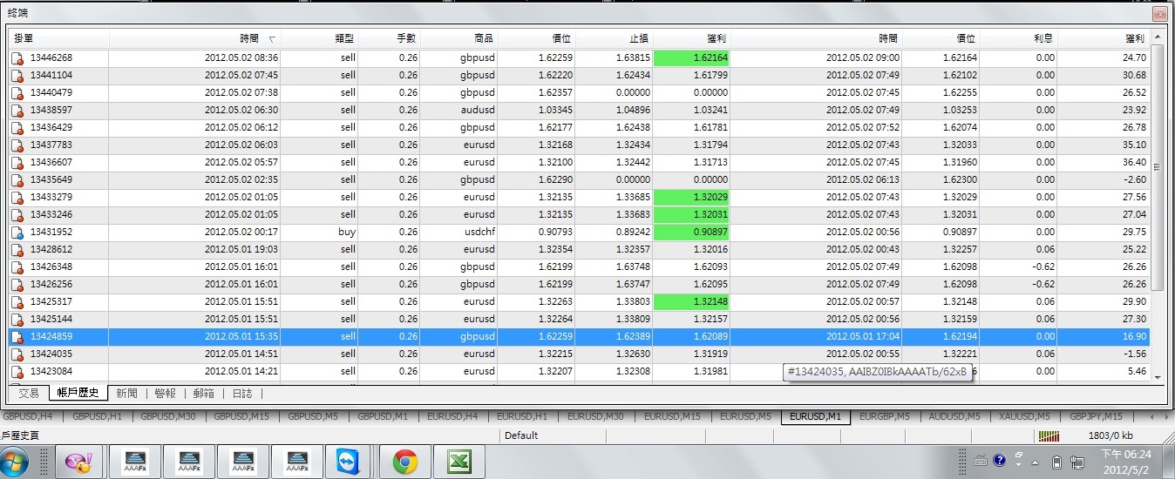The height and width of the screenshot is (479, 1175).
Task: Click buy order icon for 13431952
Action: coord(17,233)
